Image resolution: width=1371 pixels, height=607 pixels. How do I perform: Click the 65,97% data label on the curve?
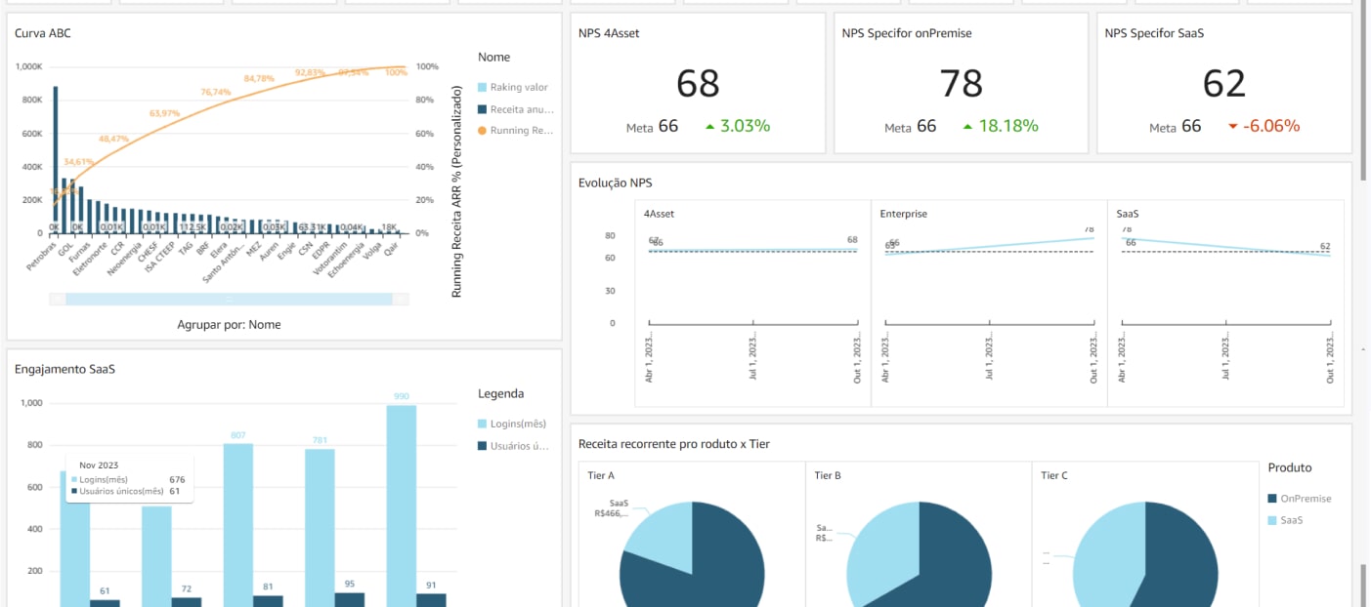(164, 113)
